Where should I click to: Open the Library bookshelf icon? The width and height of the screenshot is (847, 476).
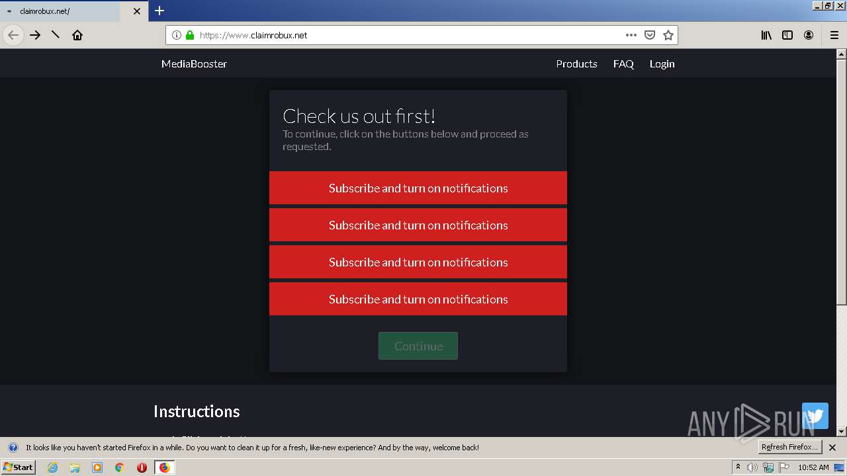[766, 35]
